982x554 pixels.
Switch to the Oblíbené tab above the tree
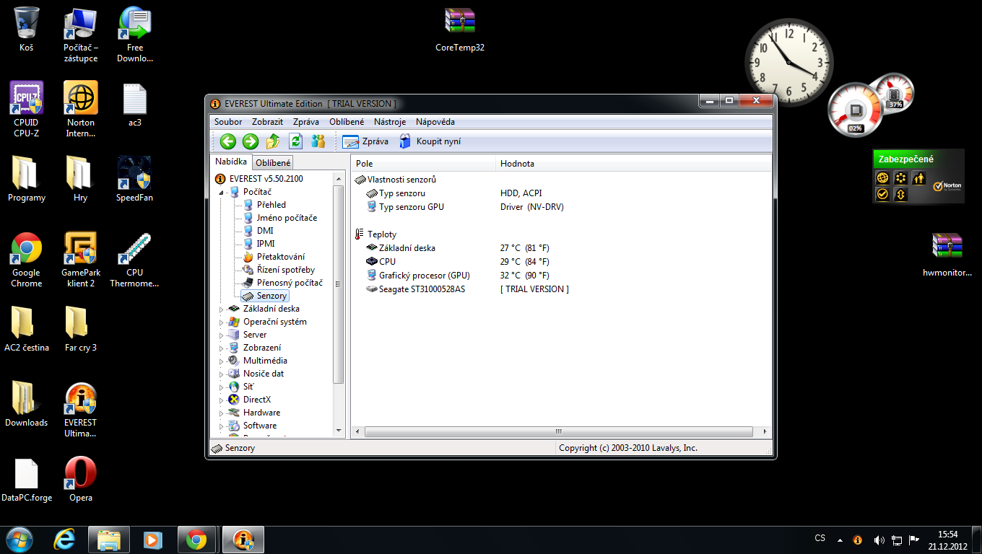pyautogui.click(x=273, y=163)
